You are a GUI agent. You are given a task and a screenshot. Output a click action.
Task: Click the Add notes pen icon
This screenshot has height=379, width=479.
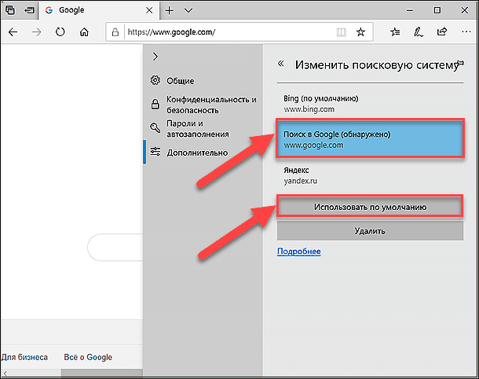[419, 33]
